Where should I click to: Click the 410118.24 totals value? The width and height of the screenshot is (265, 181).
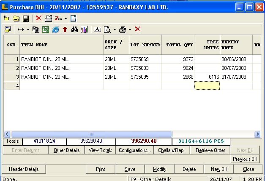(44, 141)
